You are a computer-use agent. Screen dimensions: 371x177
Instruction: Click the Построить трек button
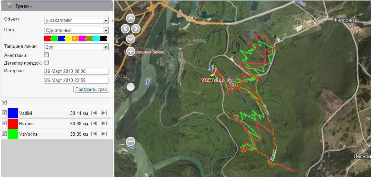point(91,90)
